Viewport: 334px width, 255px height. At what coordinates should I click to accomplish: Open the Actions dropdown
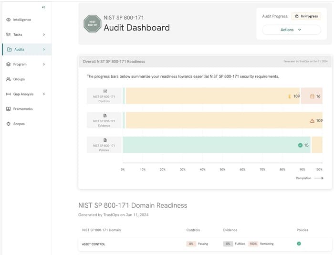pyautogui.click(x=291, y=30)
